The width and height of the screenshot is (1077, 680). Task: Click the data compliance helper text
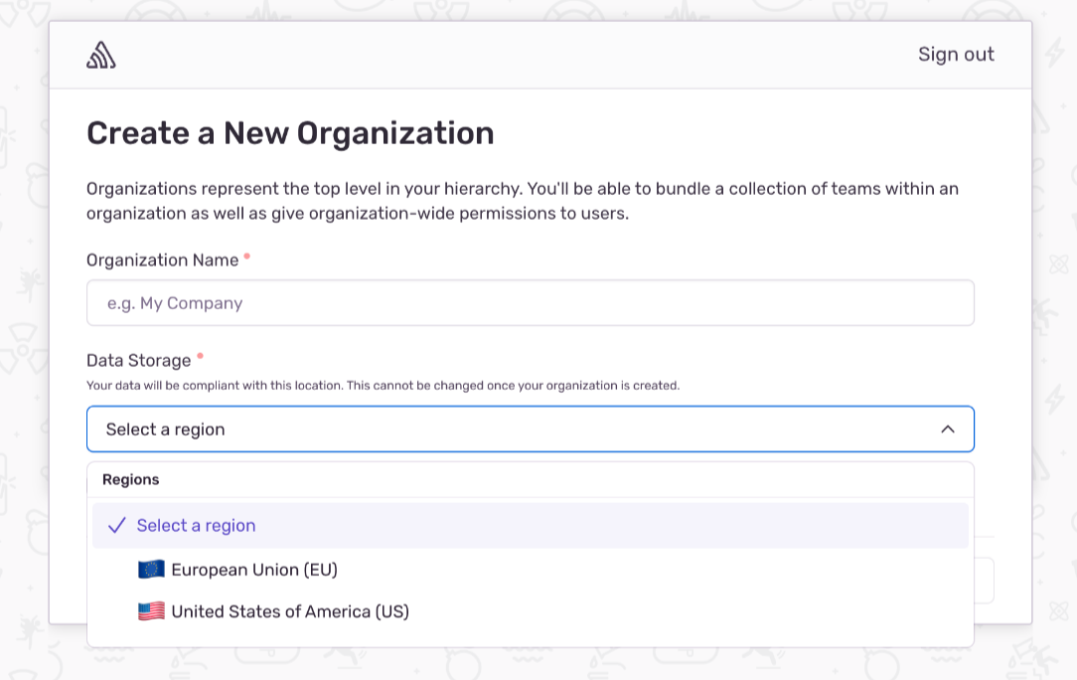tap(383, 386)
